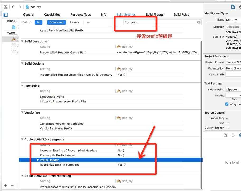Open the file template library icon

click(225, 135)
